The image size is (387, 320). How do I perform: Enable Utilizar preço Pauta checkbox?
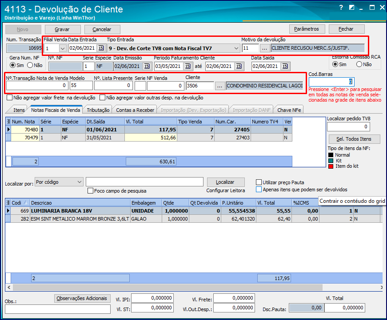click(x=259, y=182)
